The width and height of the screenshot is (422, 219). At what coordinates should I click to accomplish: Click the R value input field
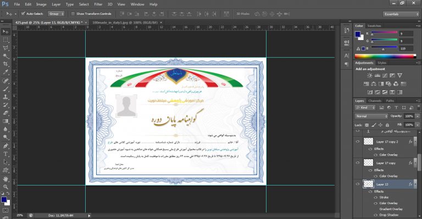pos(406,33)
